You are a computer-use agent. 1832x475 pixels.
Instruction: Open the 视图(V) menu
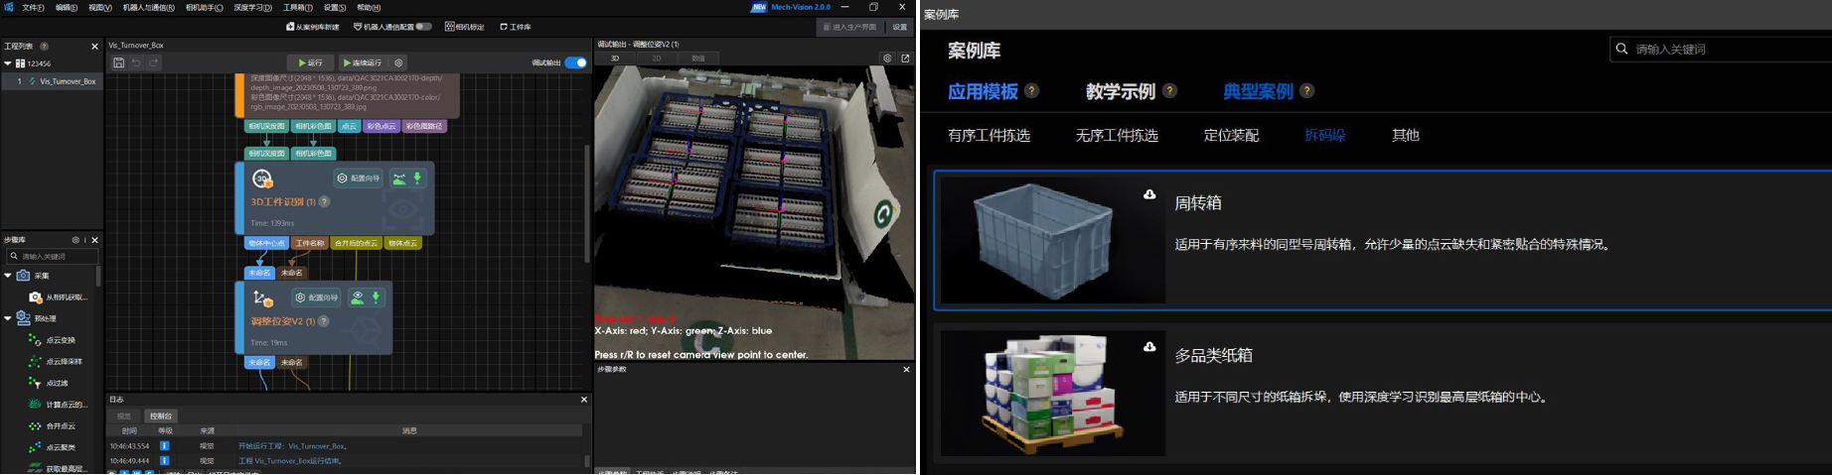point(99,7)
